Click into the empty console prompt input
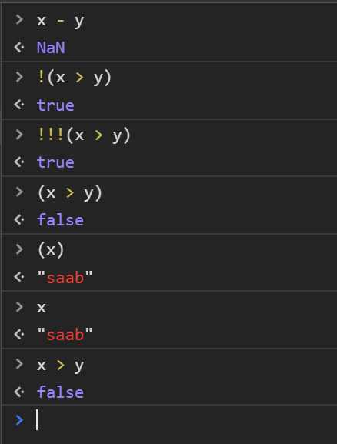 point(184,420)
